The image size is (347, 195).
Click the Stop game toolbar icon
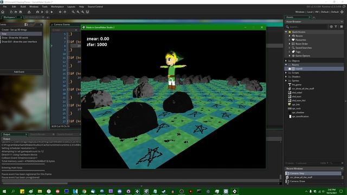click(47, 12)
